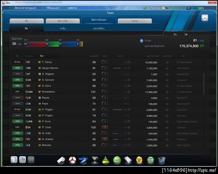Sort by the player value column header

153,56
